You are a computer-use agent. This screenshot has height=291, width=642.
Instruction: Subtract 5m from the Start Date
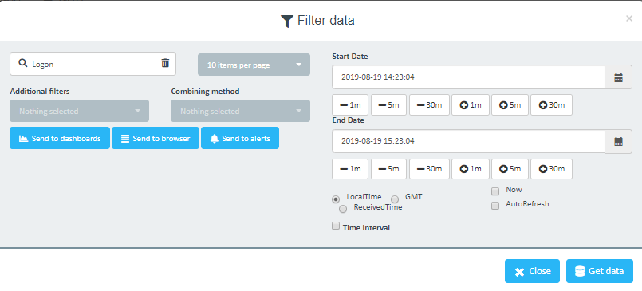coord(388,105)
